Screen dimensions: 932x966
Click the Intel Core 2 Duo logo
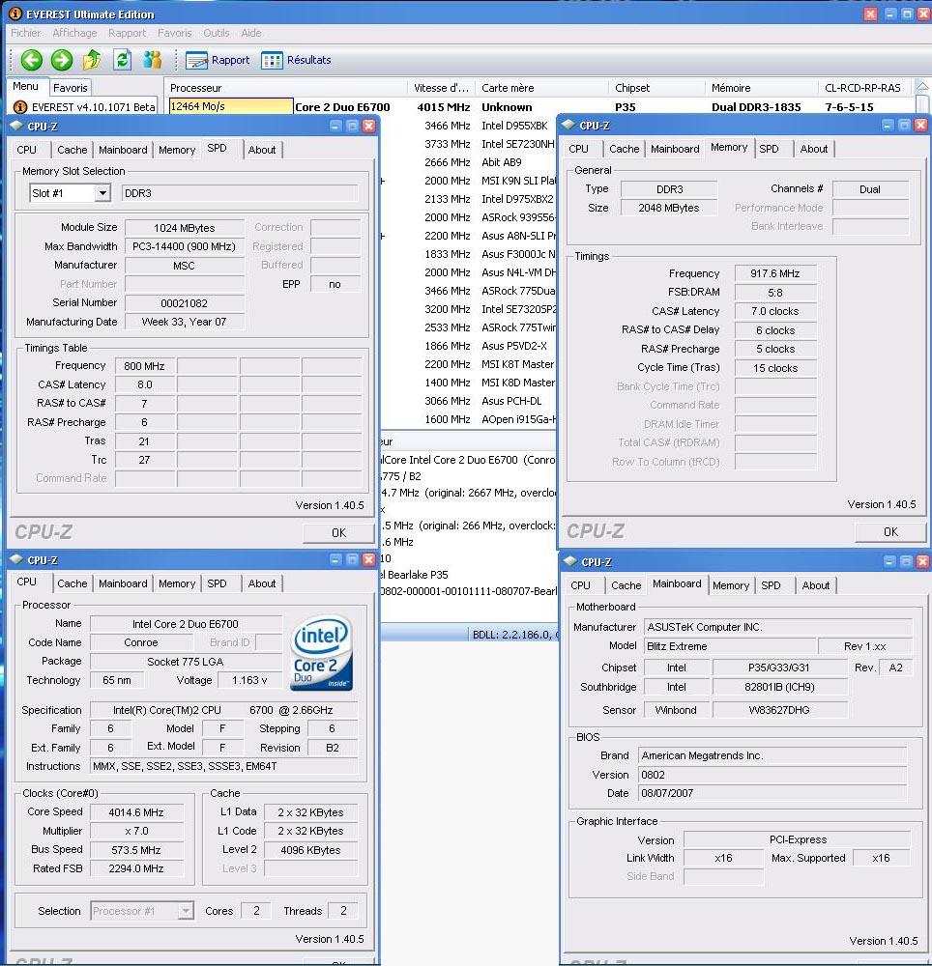321,653
